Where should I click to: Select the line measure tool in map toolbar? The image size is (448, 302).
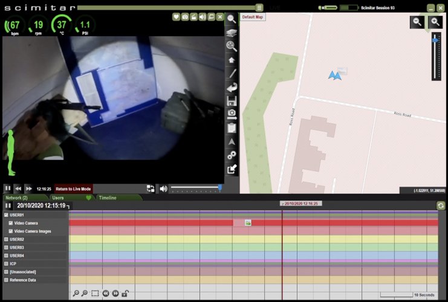click(x=232, y=74)
